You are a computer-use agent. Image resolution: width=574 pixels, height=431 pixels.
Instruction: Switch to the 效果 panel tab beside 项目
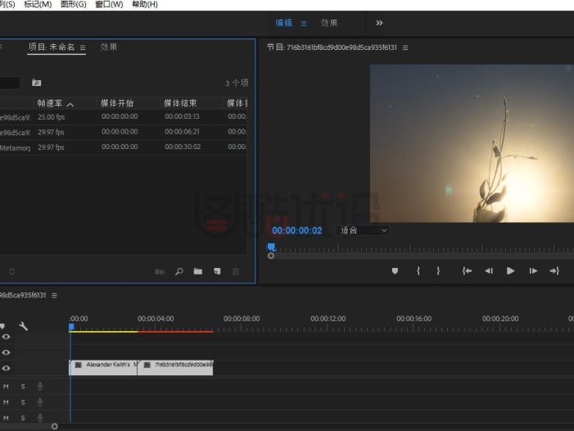109,48
